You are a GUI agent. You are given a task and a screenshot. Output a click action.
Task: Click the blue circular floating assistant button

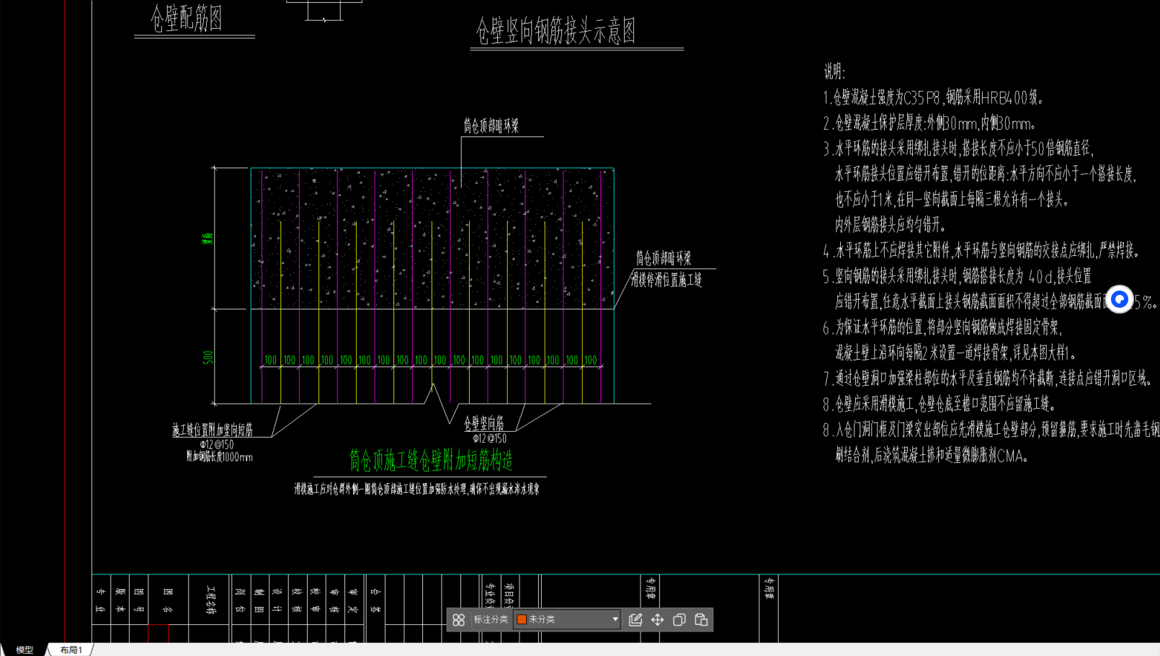[x=1120, y=299]
